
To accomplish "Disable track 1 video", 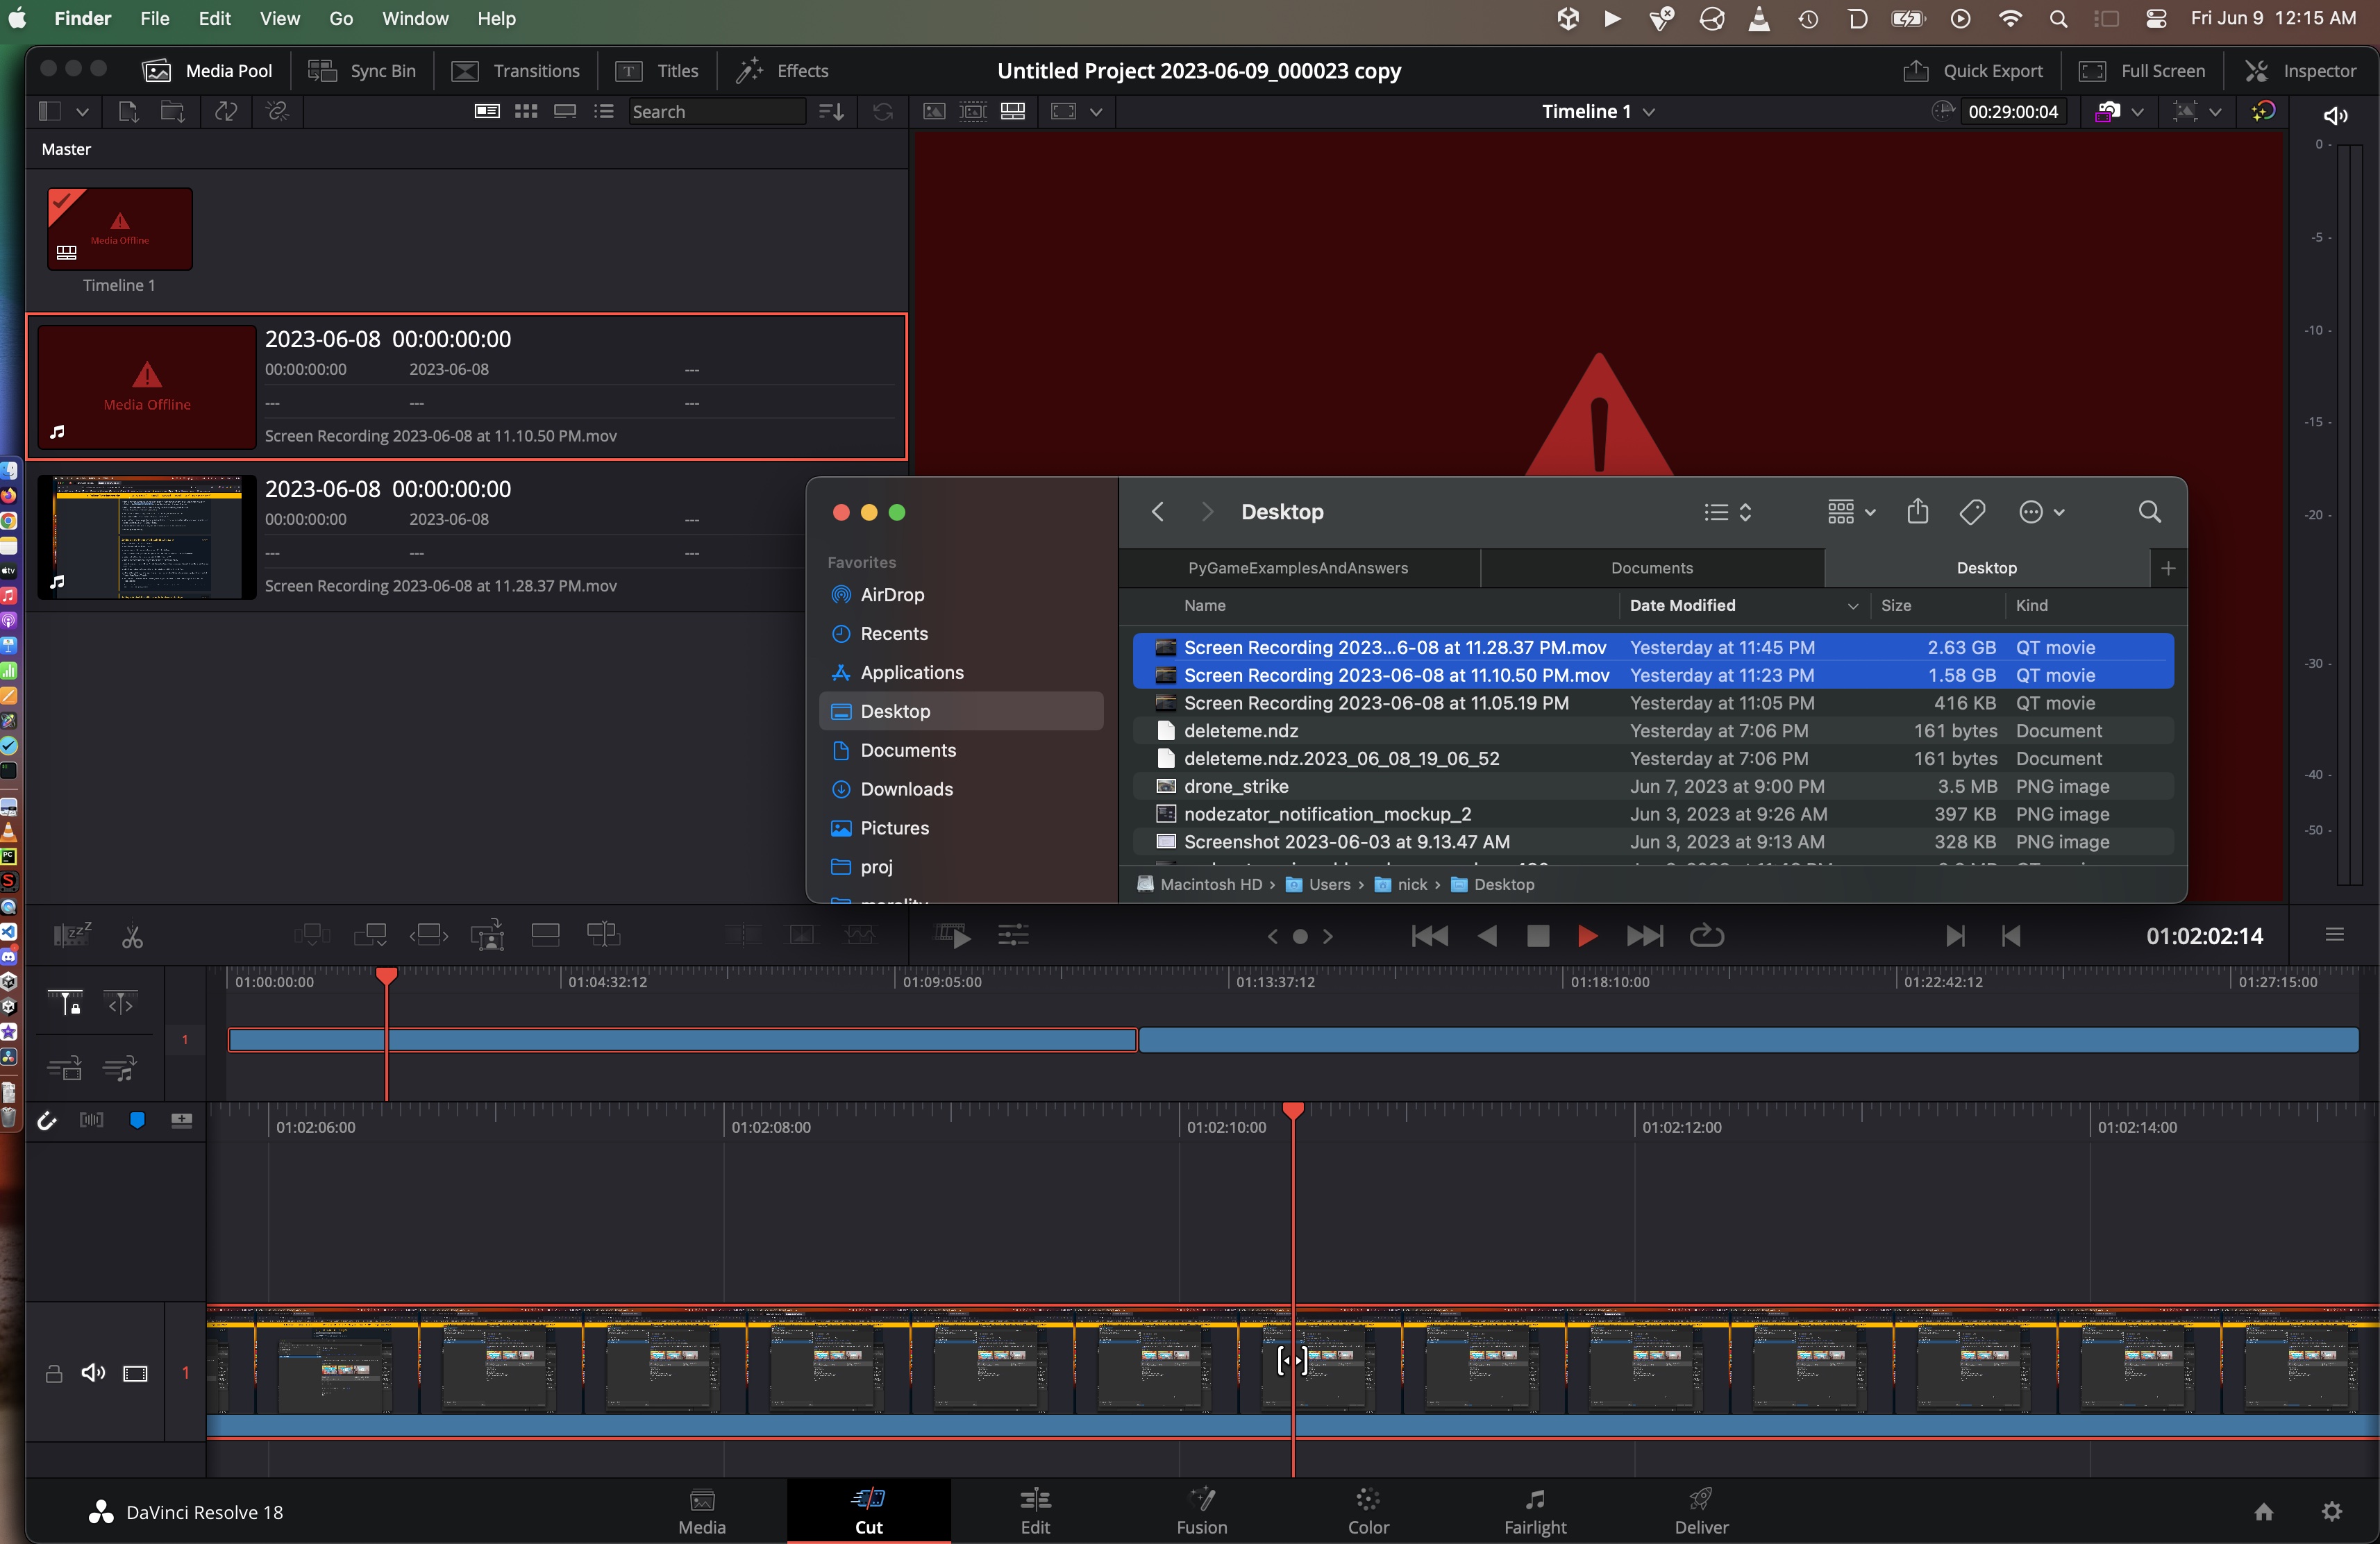I will (135, 1373).
